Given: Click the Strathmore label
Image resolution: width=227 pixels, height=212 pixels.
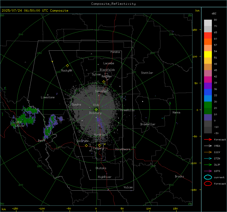Looking at the screenshot, I should point(123,149).
